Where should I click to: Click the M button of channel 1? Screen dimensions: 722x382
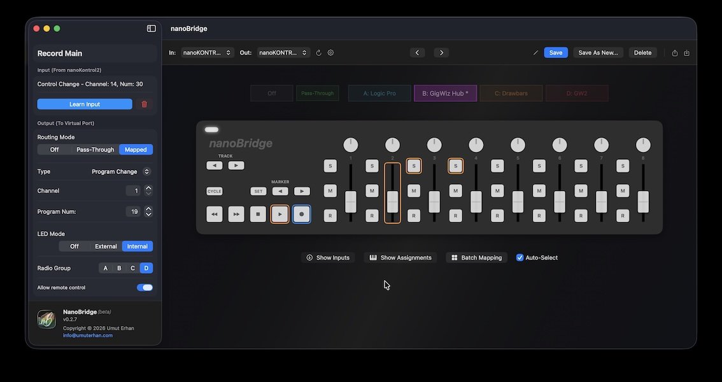tap(330, 190)
